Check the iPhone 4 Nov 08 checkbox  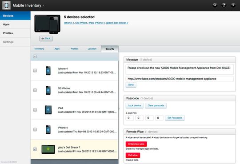pos(35,129)
